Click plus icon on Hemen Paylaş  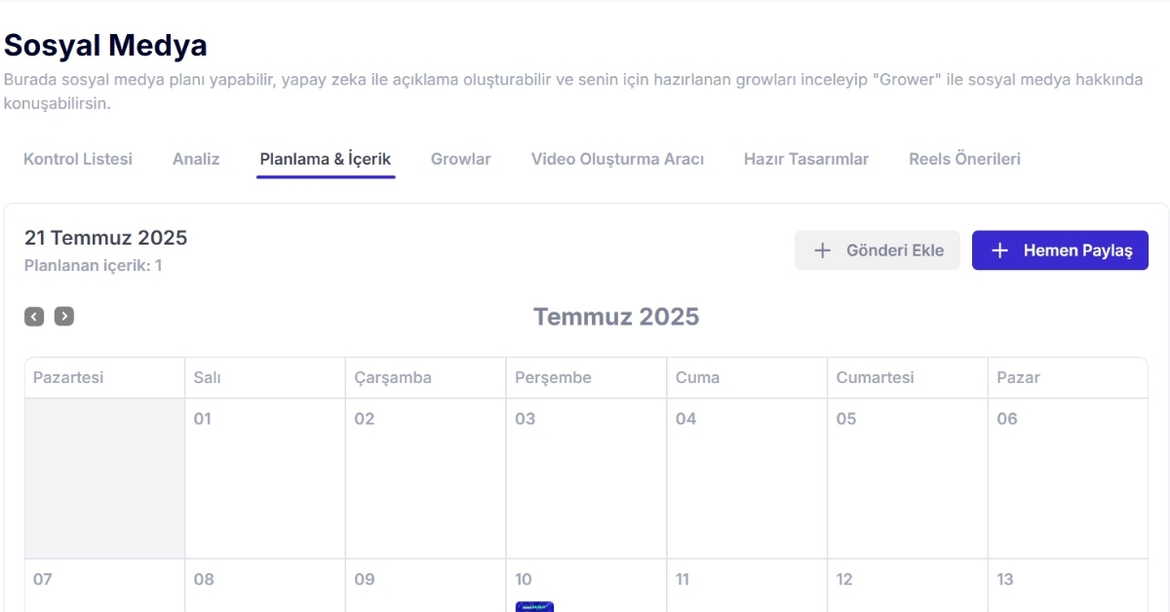tap(999, 250)
